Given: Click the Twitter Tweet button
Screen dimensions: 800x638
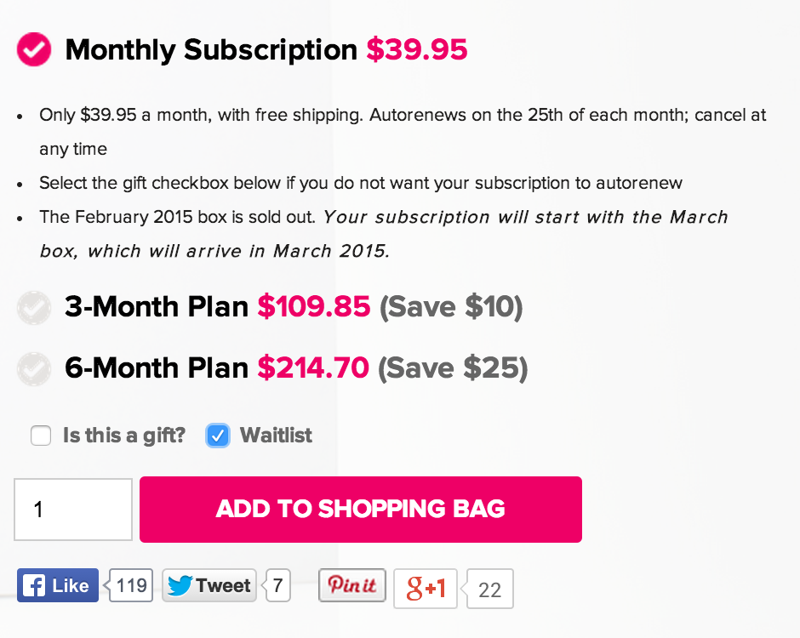Looking at the screenshot, I should click(x=209, y=585).
